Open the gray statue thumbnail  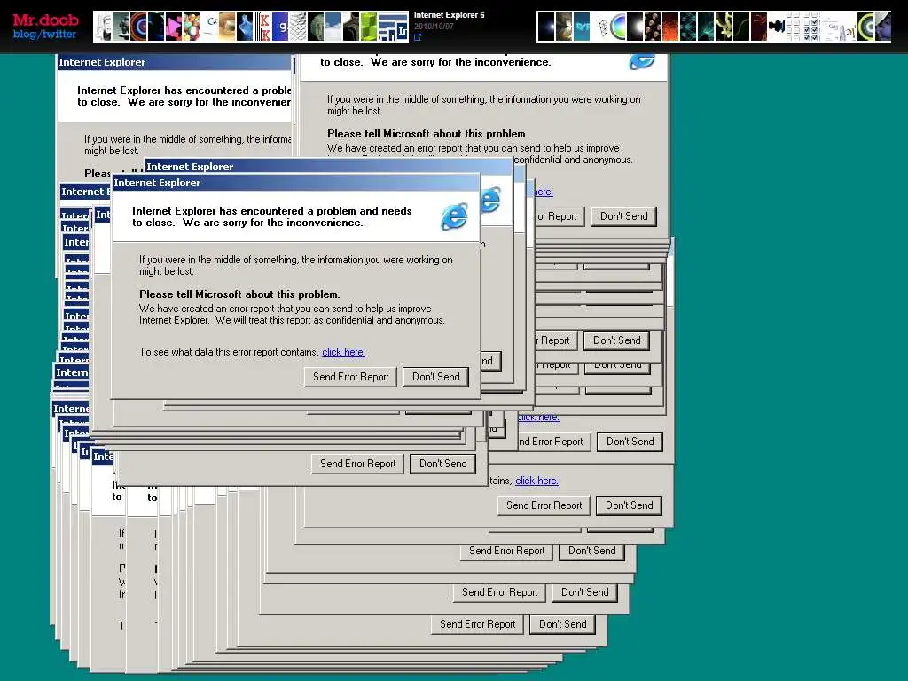[x=121, y=27]
